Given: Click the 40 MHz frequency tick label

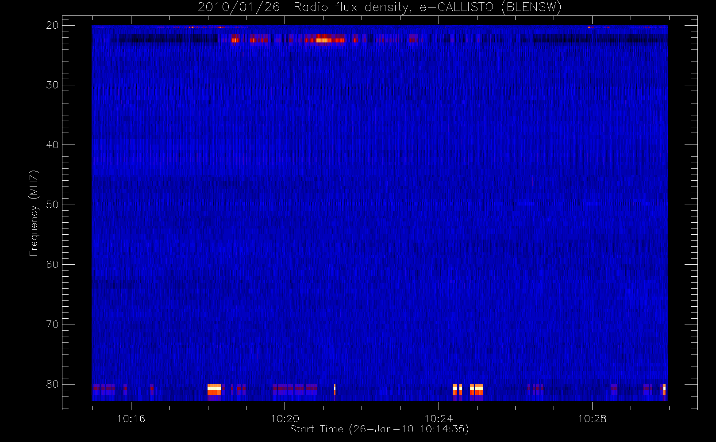Looking at the screenshot, I should (x=52, y=145).
